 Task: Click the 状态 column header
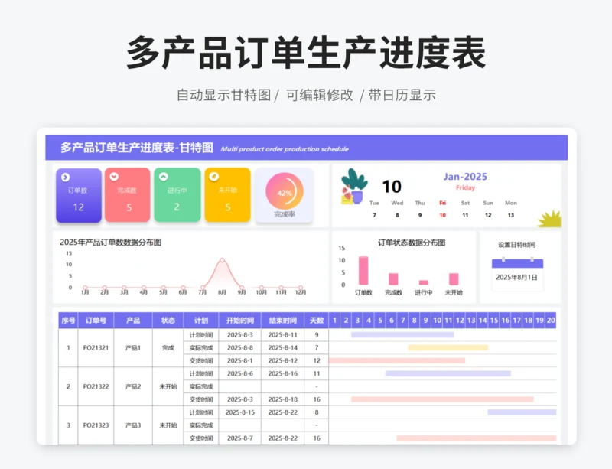point(168,321)
